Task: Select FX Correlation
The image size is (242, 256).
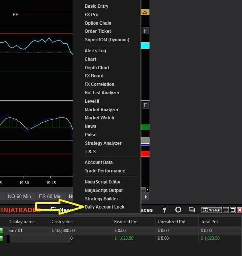Action: (99, 84)
